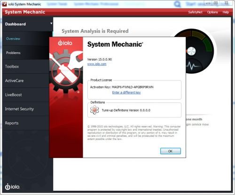Screen dimensions: 235x195
Task: Open the Options menu
Action: pyautogui.click(x=212, y=12)
